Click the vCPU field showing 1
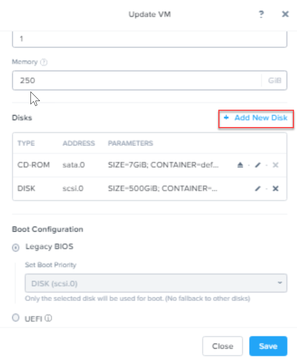Screen dimensions: 297x363 [149, 39]
